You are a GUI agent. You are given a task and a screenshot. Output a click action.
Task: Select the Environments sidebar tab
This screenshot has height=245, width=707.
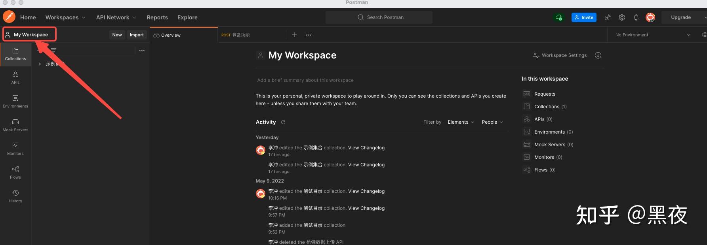tap(15, 102)
